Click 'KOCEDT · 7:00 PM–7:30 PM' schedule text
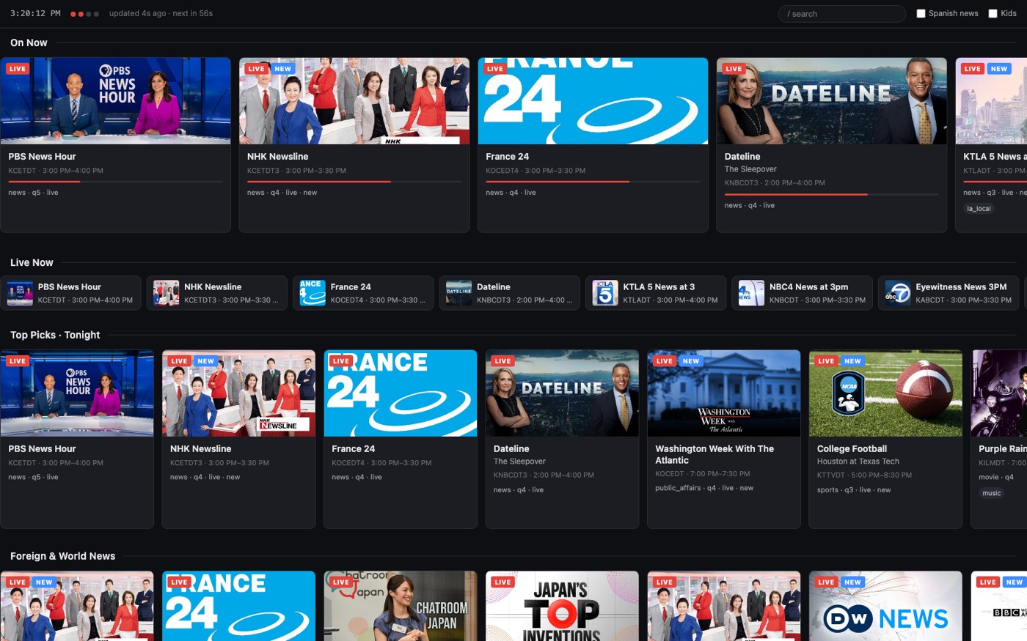Viewport: 1027px width, 641px height. coord(703,474)
